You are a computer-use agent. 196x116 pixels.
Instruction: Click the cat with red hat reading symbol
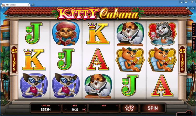pos(66,34)
